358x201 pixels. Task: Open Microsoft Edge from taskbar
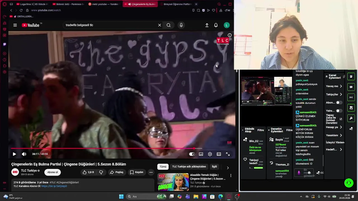[221, 197]
